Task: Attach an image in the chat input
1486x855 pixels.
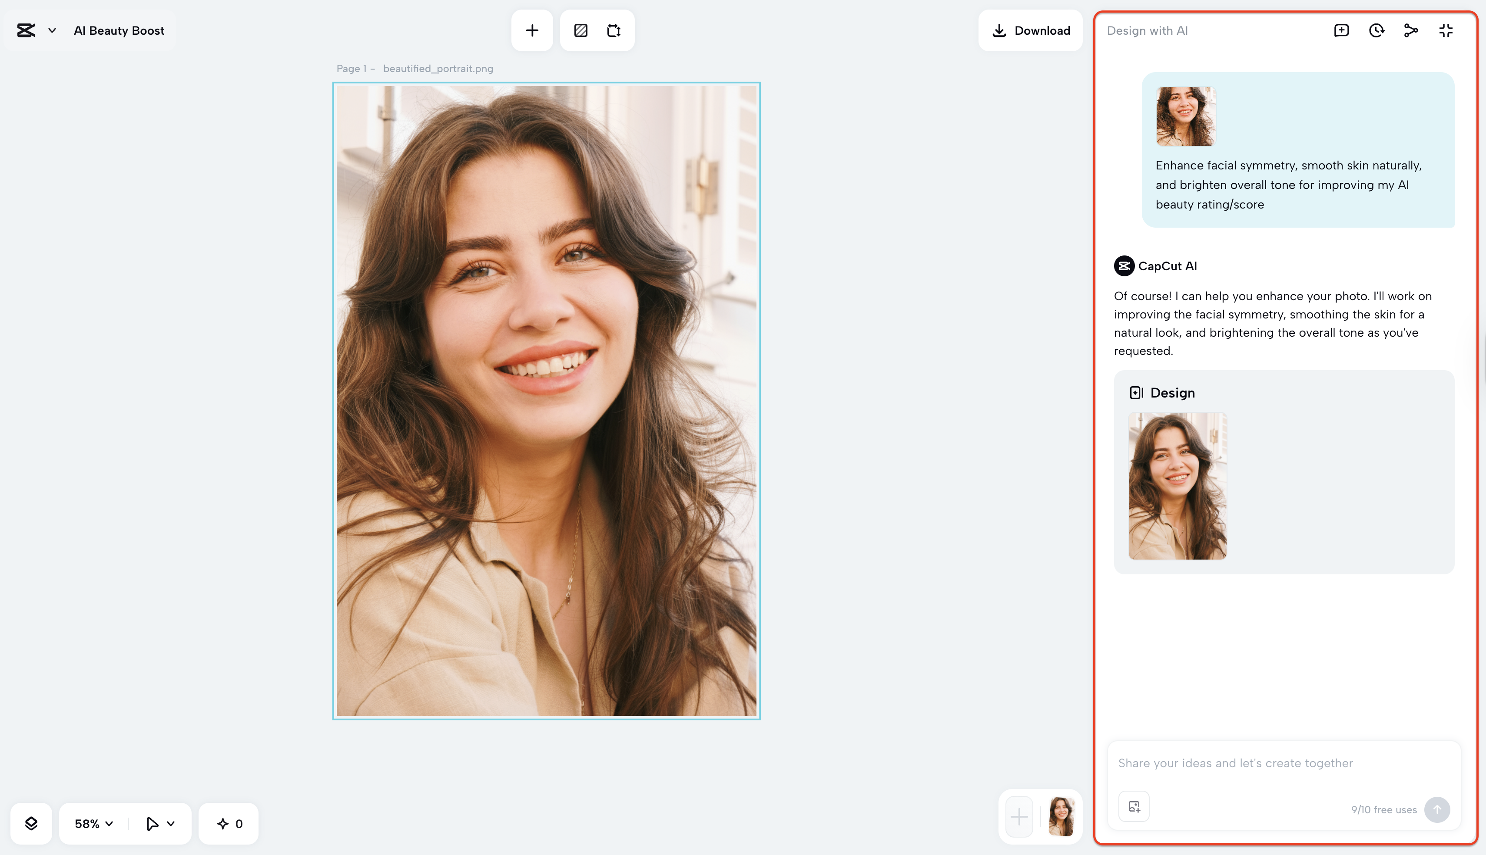Action: pyautogui.click(x=1134, y=805)
